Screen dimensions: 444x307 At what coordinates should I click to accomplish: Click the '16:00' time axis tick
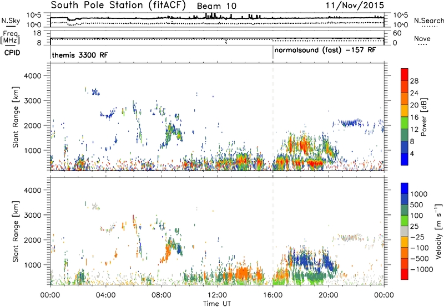coord(273,295)
